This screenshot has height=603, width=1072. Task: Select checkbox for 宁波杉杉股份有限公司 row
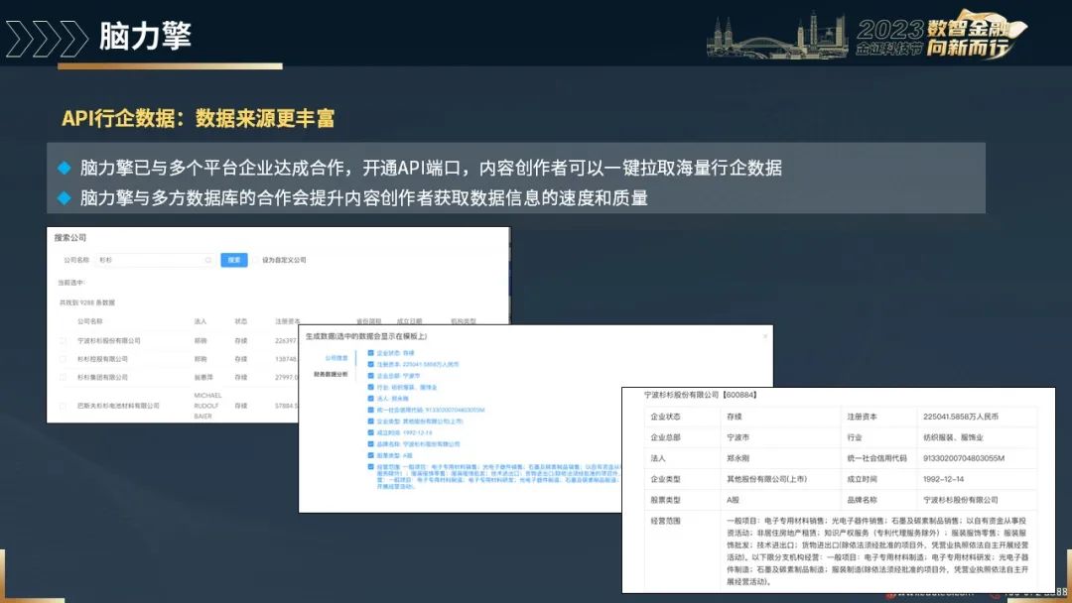pyautogui.click(x=63, y=341)
